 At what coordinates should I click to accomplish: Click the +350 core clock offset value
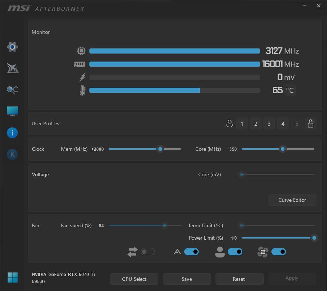(x=232, y=149)
